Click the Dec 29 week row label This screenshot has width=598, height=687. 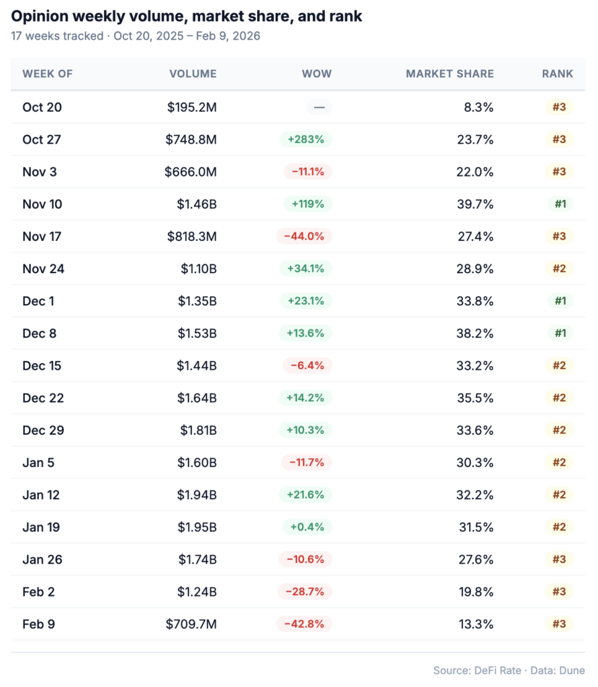(x=43, y=430)
